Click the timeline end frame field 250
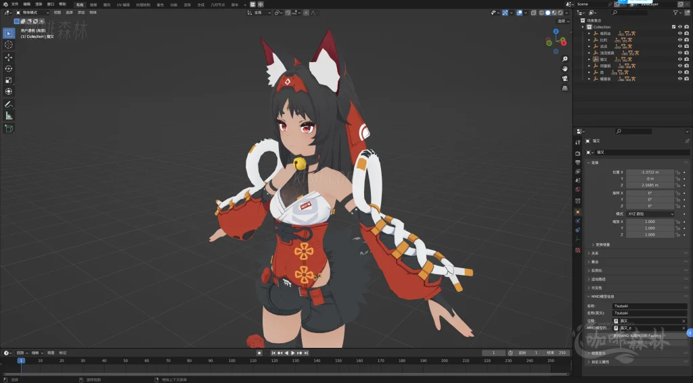The width and height of the screenshot is (693, 383). coord(557,353)
